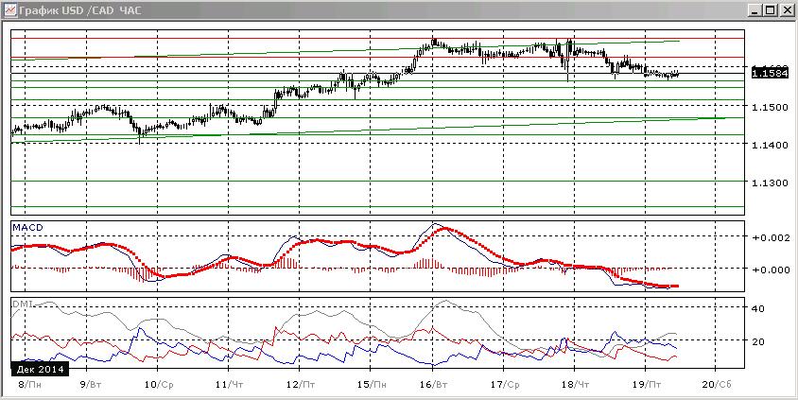Click the 1.1400 price axis label
Image resolution: width=798 pixels, height=400 pixels.
(768, 145)
